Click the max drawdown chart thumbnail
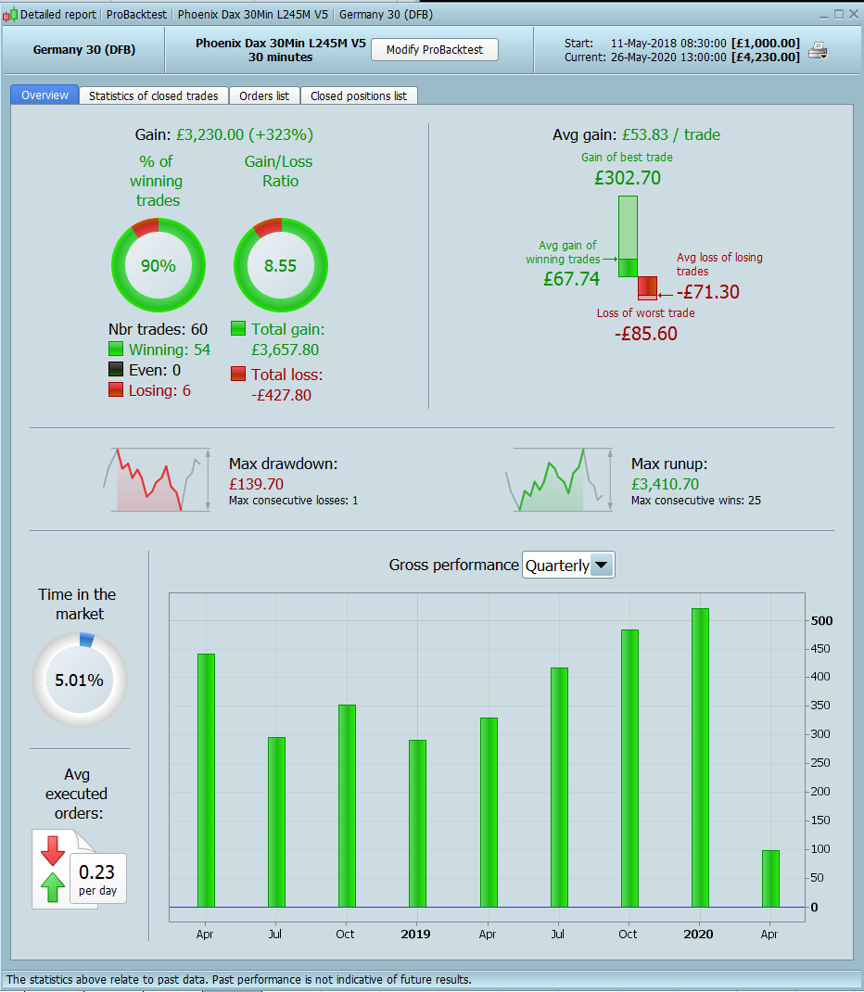The width and height of the screenshot is (864, 992). point(157,479)
